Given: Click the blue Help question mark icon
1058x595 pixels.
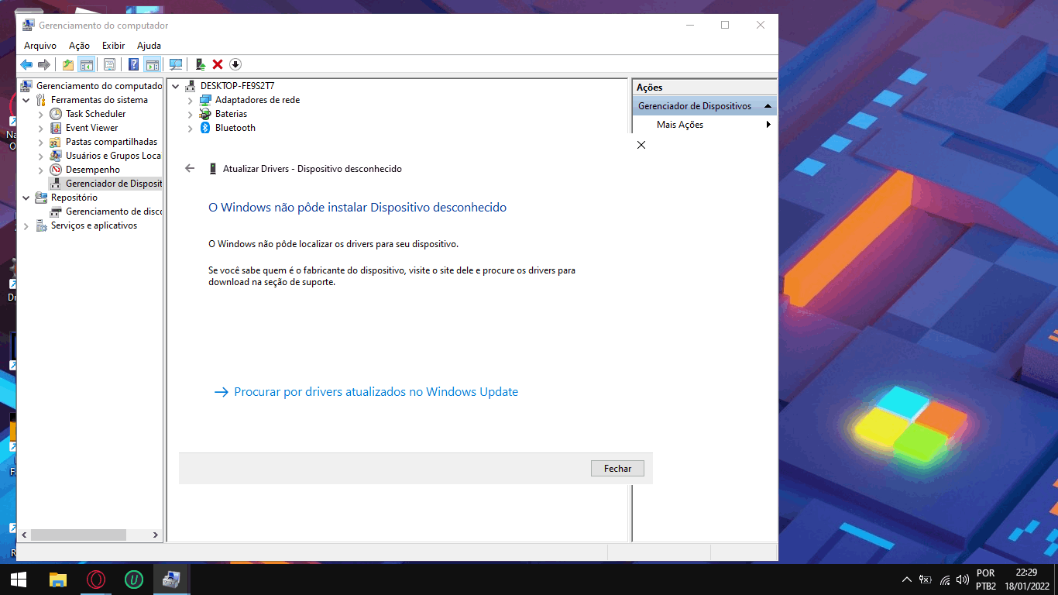Looking at the screenshot, I should (134, 64).
